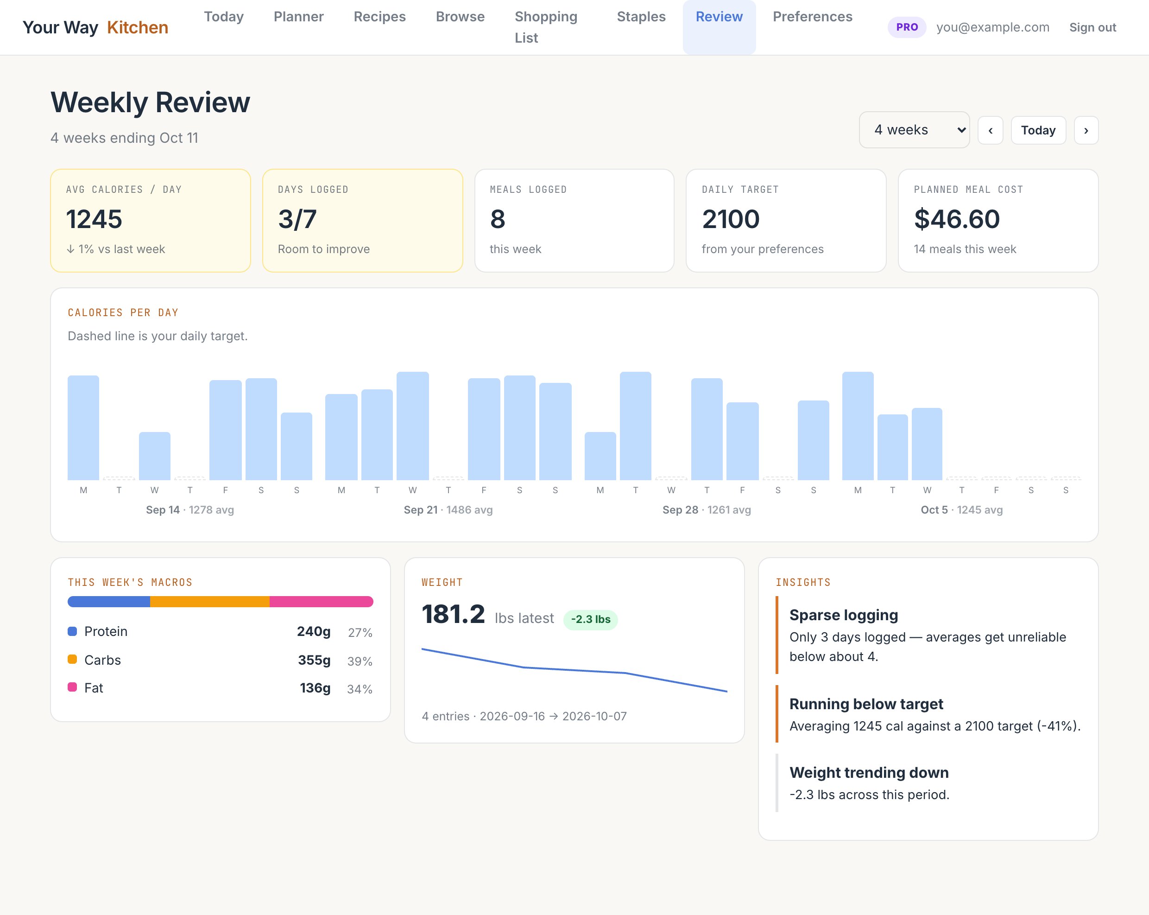Select the Avg Calories / Day card
Image resolution: width=1149 pixels, height=915 pixels.
(150, 221)
